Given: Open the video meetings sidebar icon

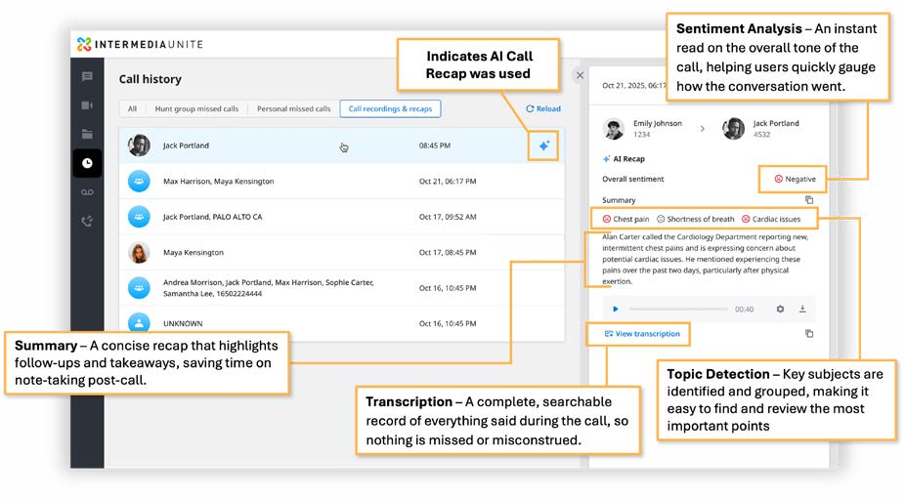Looking at the screenshot, I should (x=87, y=105).
